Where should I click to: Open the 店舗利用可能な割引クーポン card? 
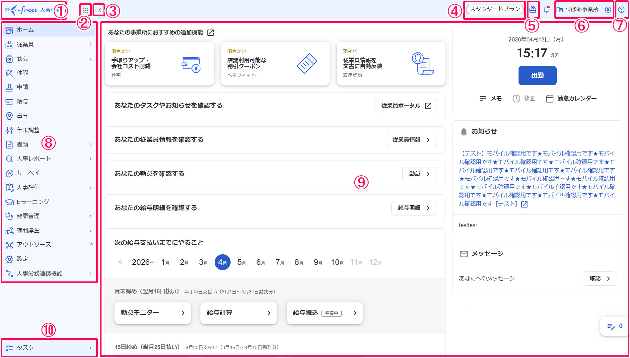coord(275,64)
